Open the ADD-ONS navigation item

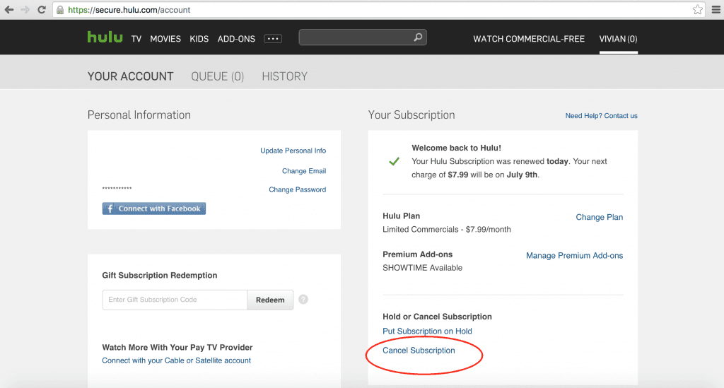236,39
